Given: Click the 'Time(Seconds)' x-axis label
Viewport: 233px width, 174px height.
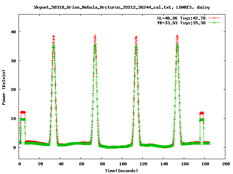Looking at the screenshot, I should pos(122,171).
